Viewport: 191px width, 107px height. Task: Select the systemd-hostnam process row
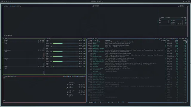137,52
